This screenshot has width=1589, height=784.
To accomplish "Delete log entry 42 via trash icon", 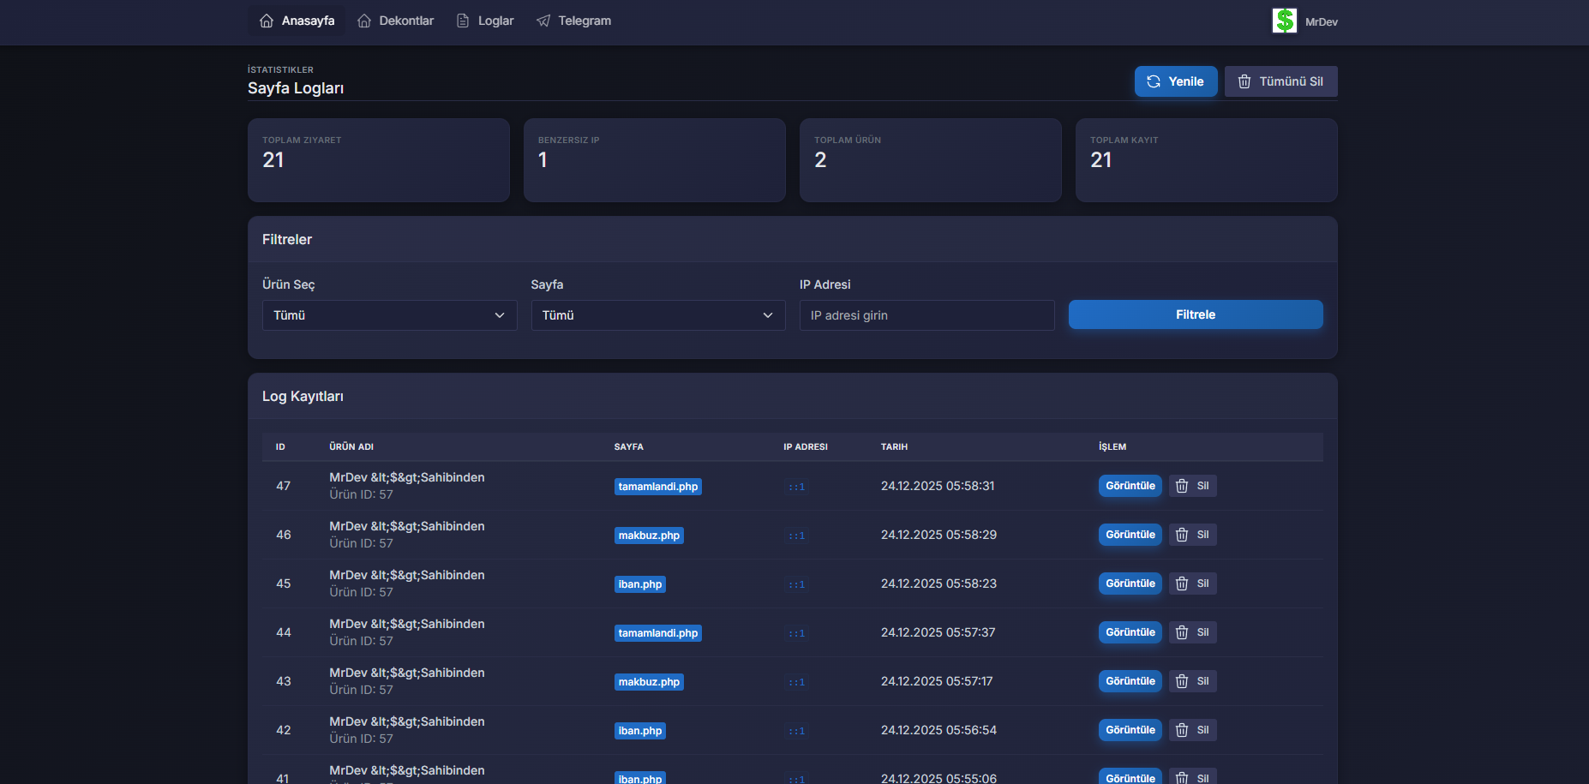I will pos(1193,730).
